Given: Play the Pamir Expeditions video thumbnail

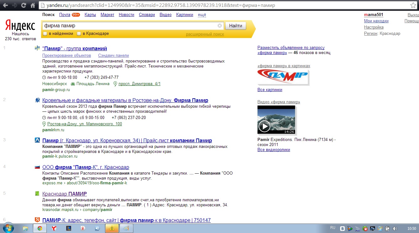Looking at the screenshot, I should tap(276, 120).
